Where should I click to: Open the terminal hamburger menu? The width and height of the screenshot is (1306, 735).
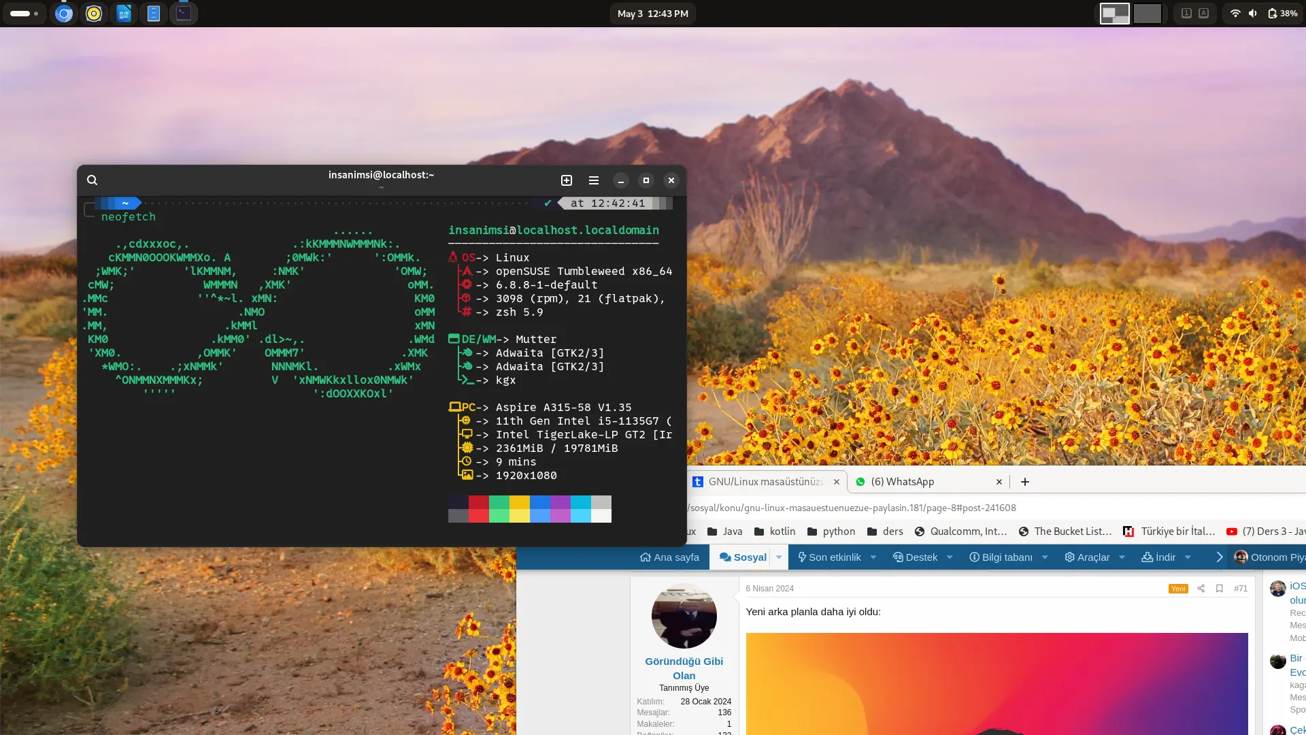pyautogui.click(x=594, y=180)
